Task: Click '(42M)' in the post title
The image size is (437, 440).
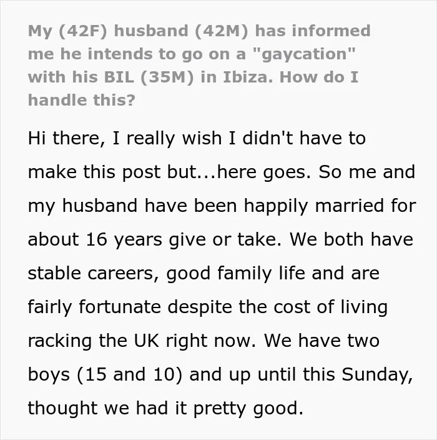Action: pyautogui.click(x=222, y=31)
